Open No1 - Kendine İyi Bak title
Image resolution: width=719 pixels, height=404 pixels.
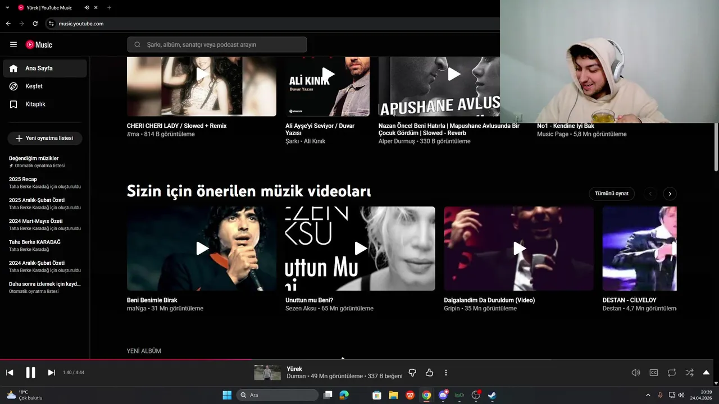[x=566, y=126]
